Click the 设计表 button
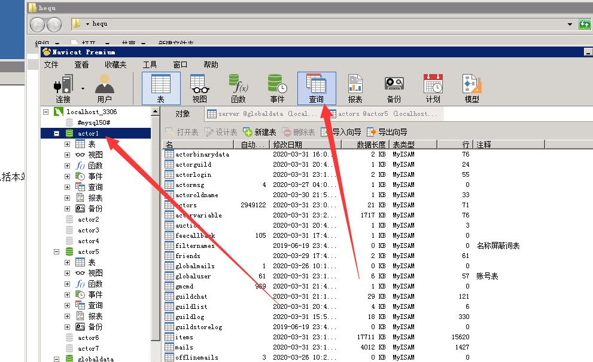Image resolution: width=593 pixels, height=362 pixels. point(221,132)
